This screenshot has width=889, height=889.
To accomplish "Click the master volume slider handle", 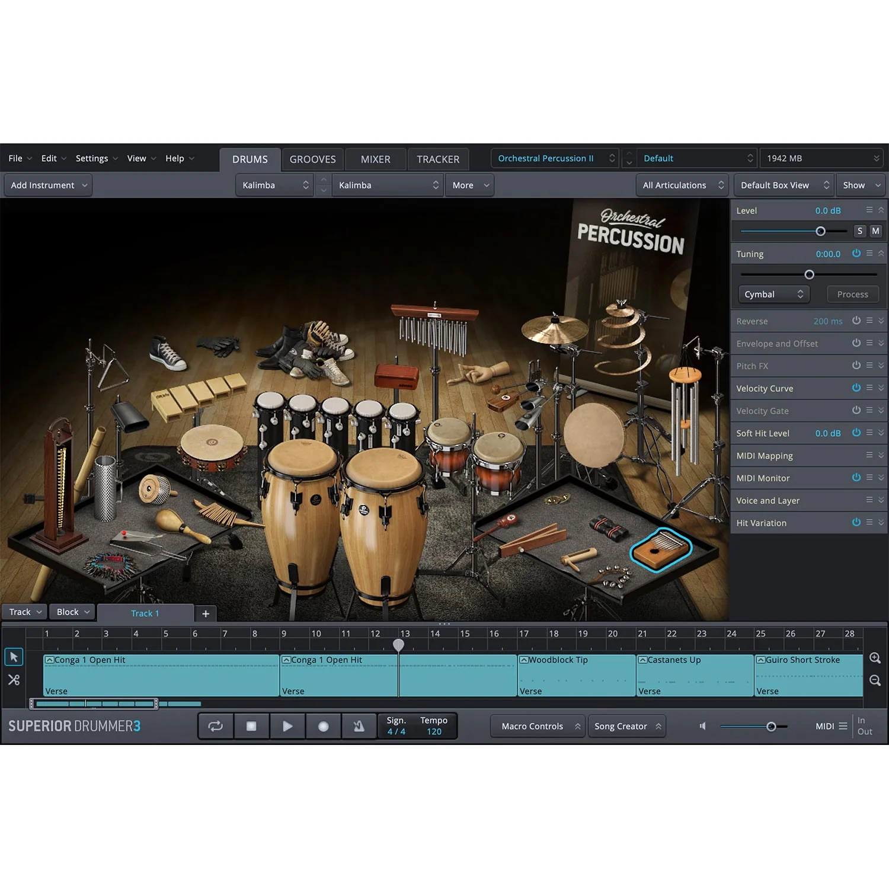I will point(771,727).
